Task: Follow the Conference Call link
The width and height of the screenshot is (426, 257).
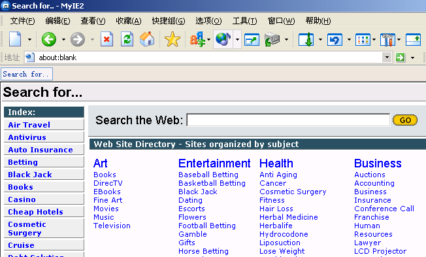Action: (x=384, y=209)
